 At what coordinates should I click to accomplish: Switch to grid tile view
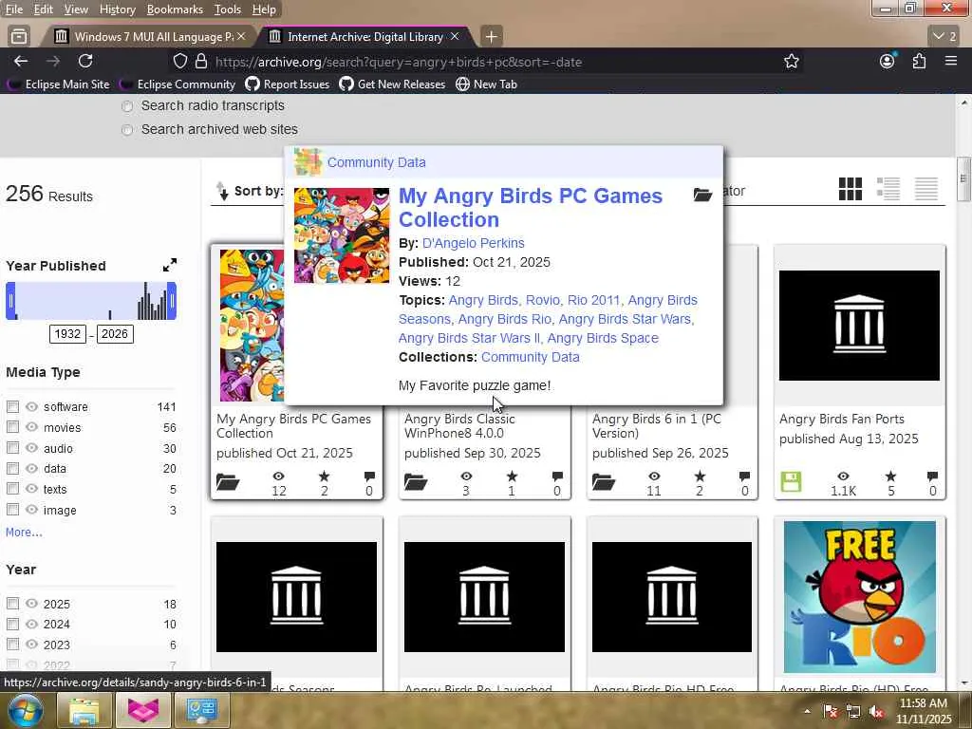click(x=850, y=189)
